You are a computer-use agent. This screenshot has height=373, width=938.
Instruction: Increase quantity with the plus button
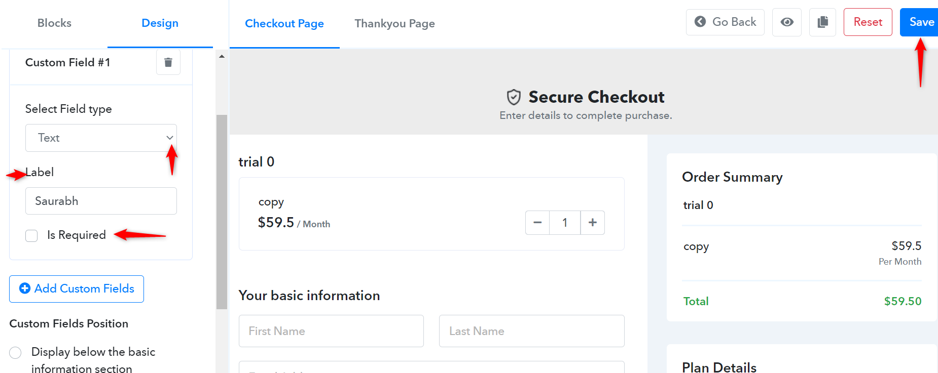tap(592, 223)
